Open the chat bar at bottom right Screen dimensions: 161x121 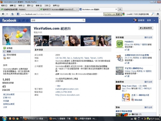click(142, 114)
